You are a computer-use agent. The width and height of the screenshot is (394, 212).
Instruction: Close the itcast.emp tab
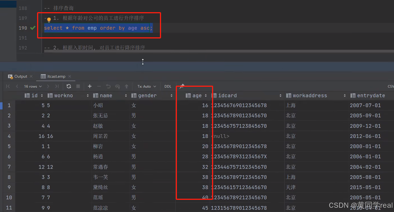[x=70, y=76]
